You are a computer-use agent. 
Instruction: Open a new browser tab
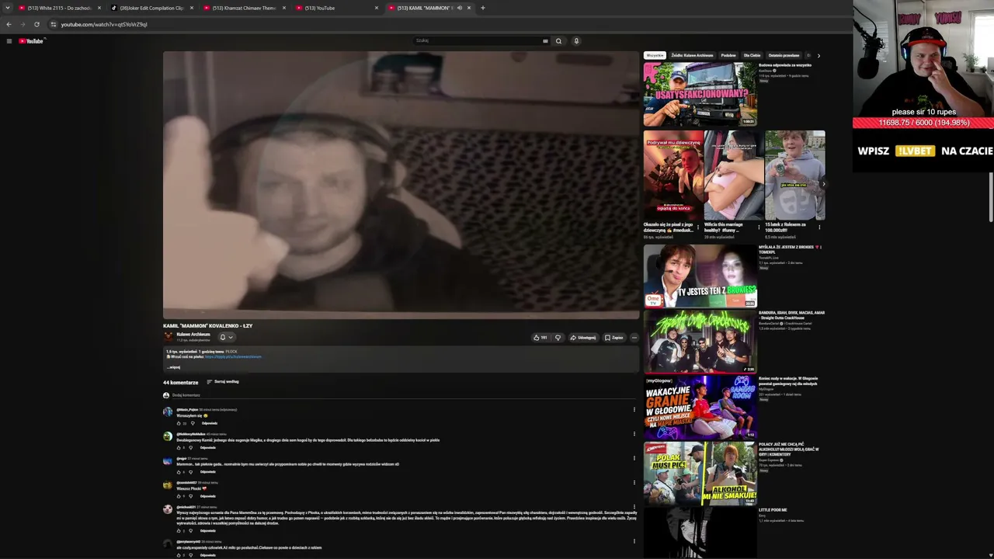[483, 8]
